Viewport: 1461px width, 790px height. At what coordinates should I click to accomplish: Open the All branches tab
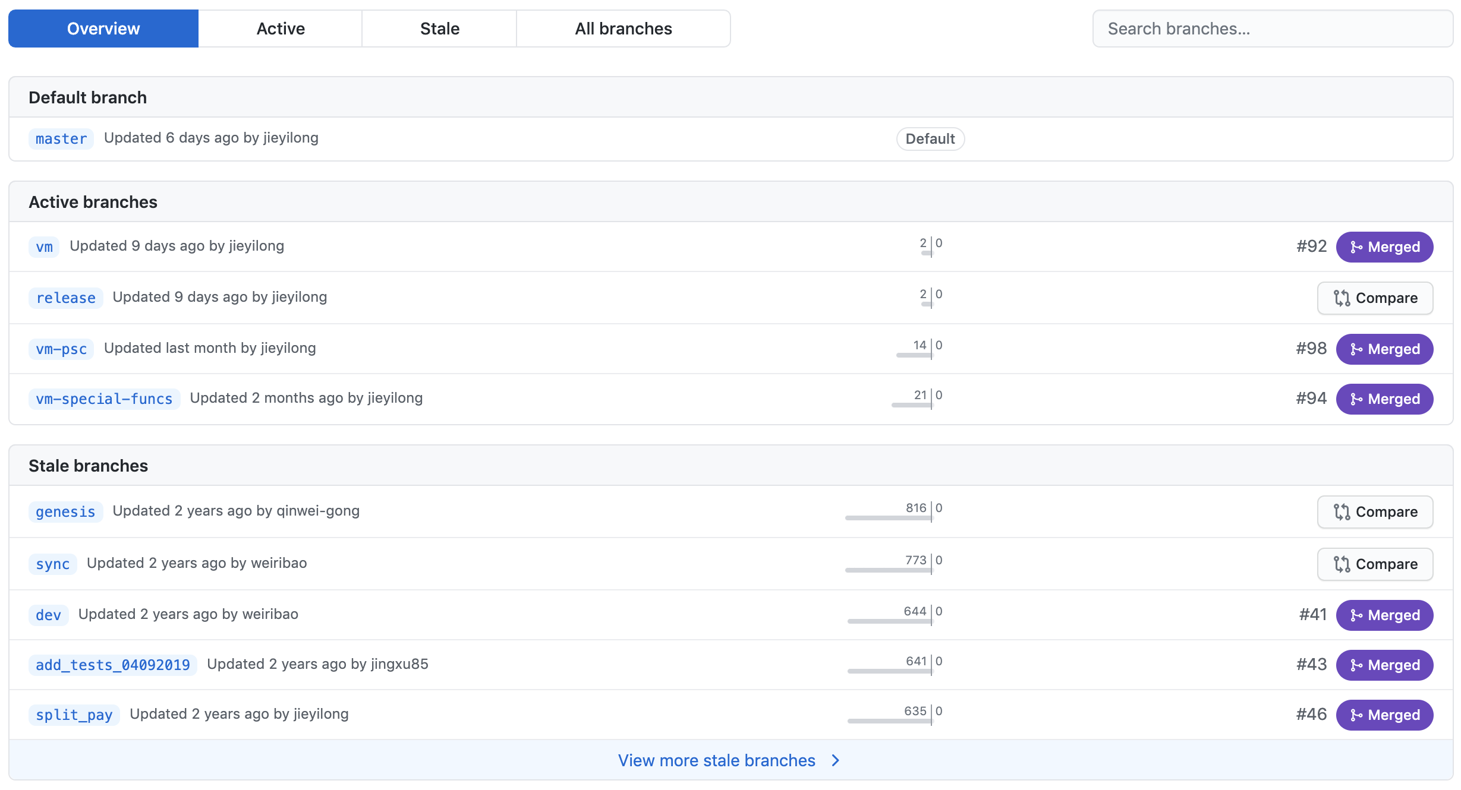[x=623, y=29]
